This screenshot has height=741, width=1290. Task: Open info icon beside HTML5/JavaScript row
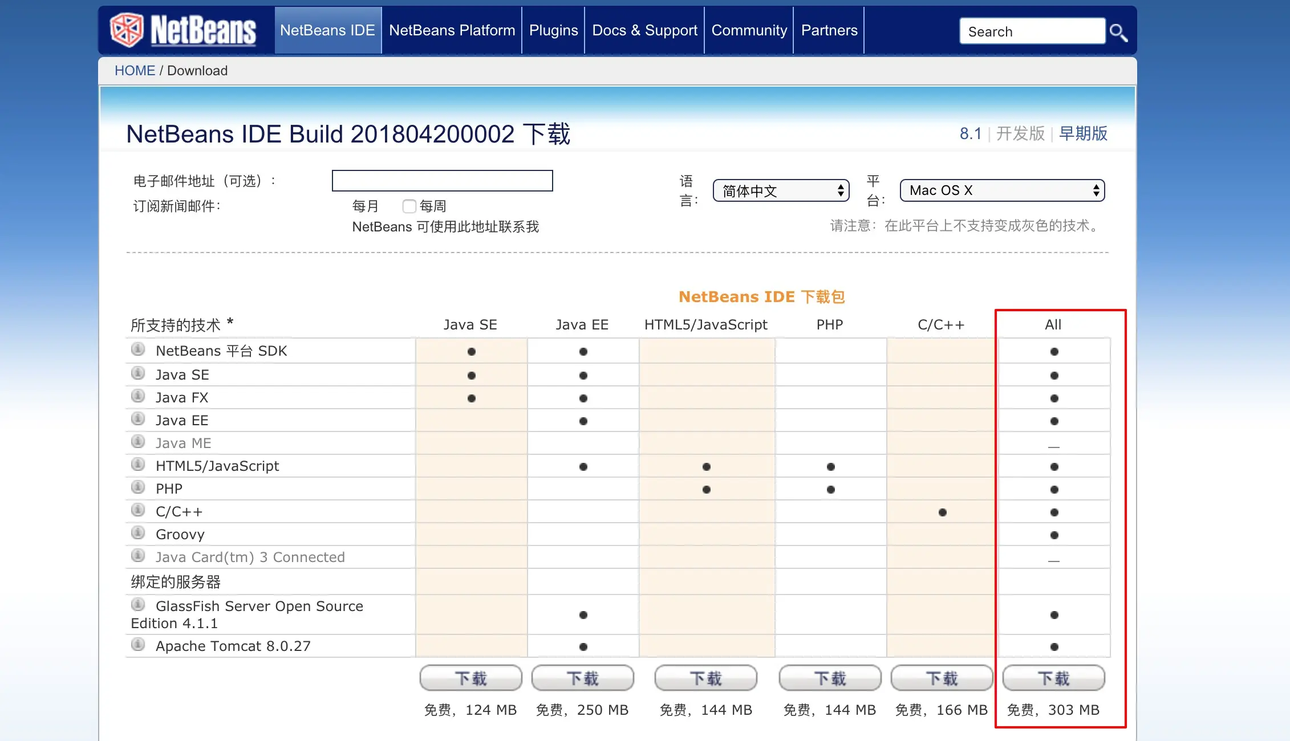click(x=138, y=464)
